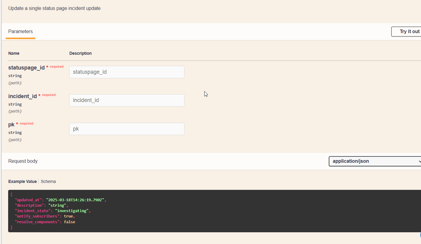Click the Name column header
This screenshot has height=244, width=421.
point(14,53)
